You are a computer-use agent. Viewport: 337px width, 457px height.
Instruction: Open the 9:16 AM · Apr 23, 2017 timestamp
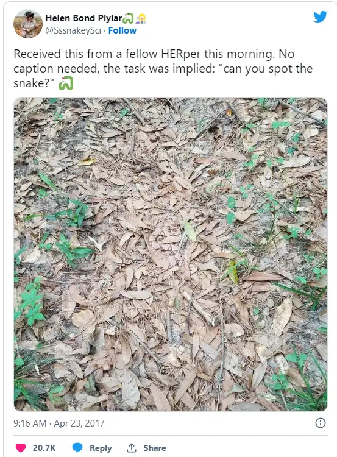tap(59, 423)
